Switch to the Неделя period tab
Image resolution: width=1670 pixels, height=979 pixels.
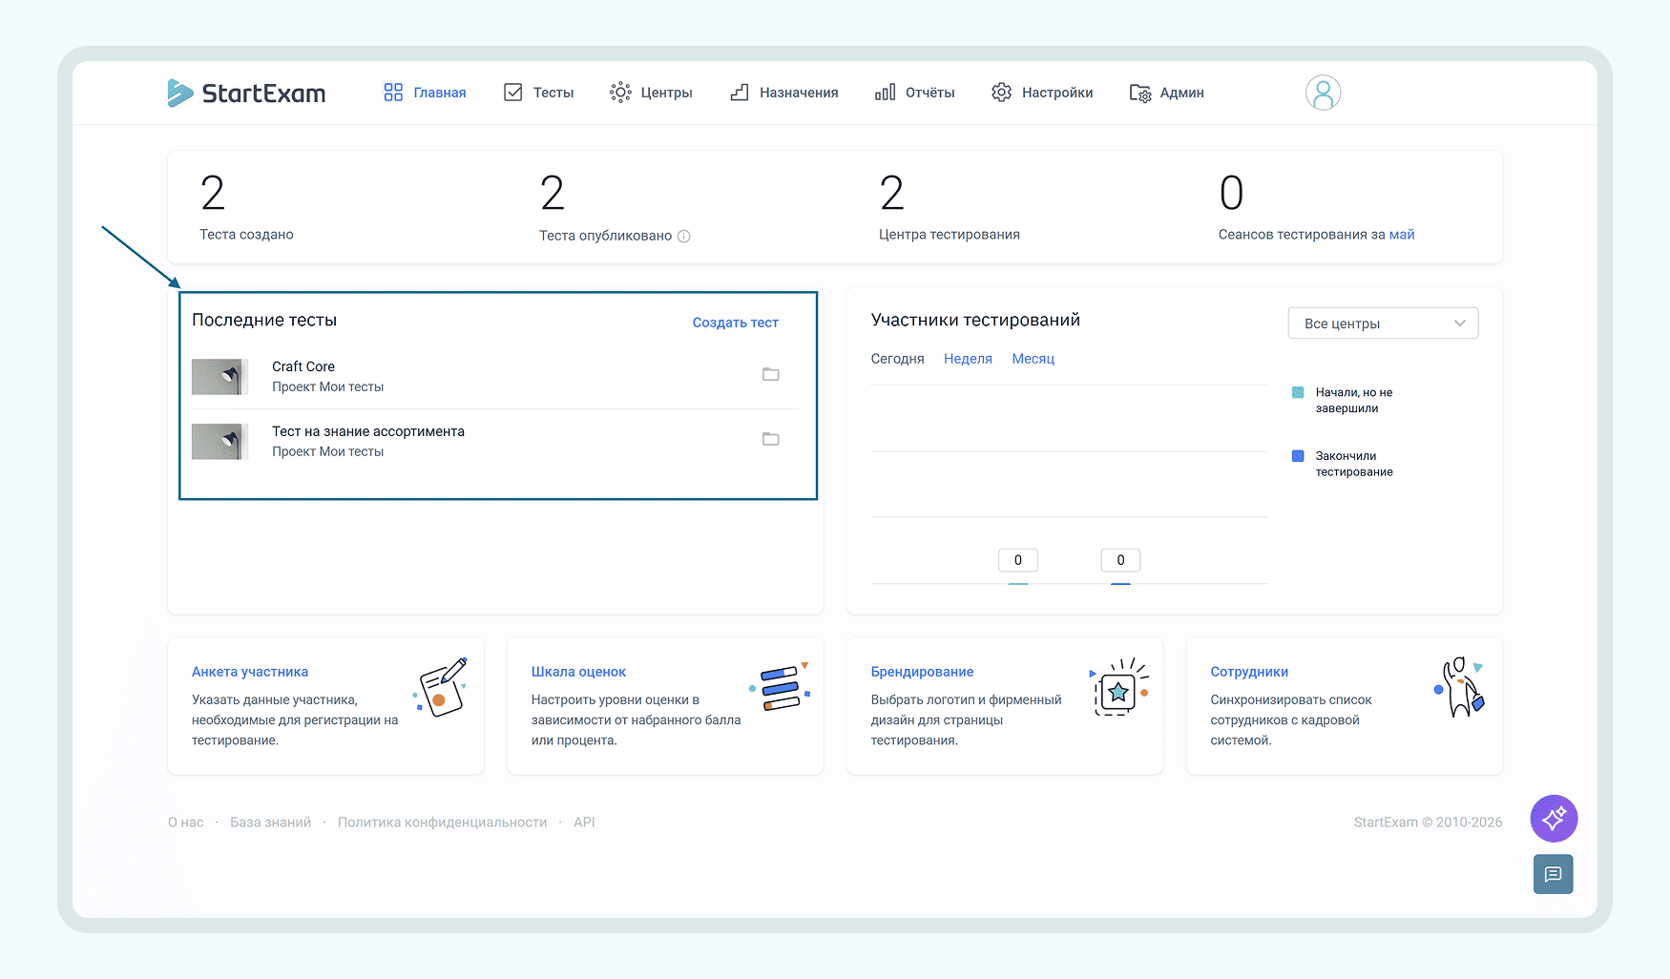(968, 359)
